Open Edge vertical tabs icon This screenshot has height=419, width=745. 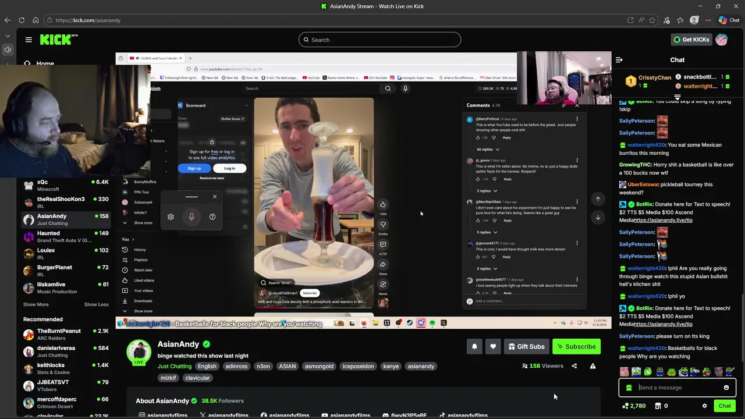coord(8,36)
